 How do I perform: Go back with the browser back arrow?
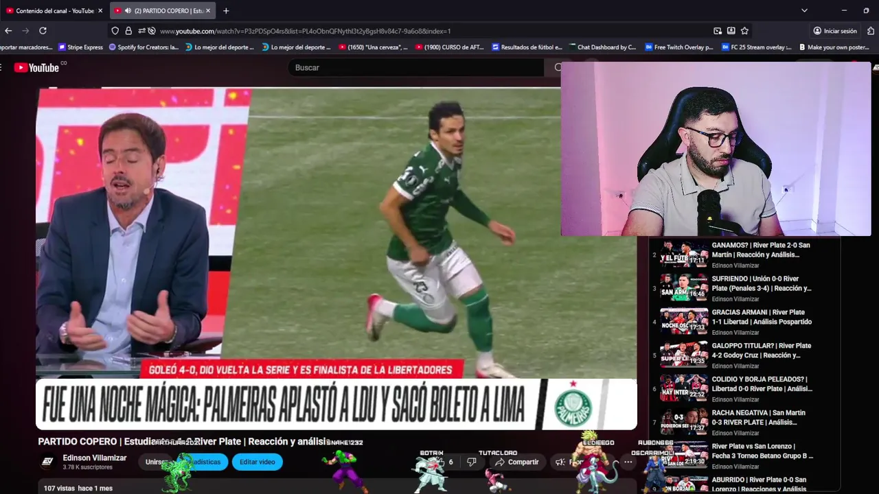[8, 31]
